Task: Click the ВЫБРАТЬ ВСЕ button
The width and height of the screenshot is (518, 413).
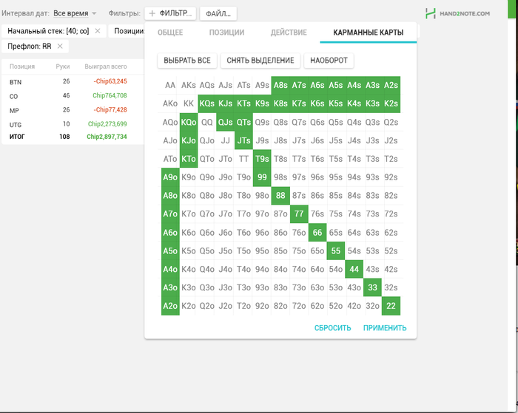Action: point(187,61)
